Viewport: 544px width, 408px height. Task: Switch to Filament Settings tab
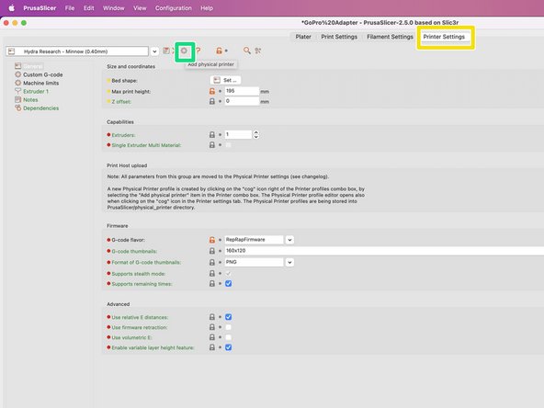pos(390,37)
